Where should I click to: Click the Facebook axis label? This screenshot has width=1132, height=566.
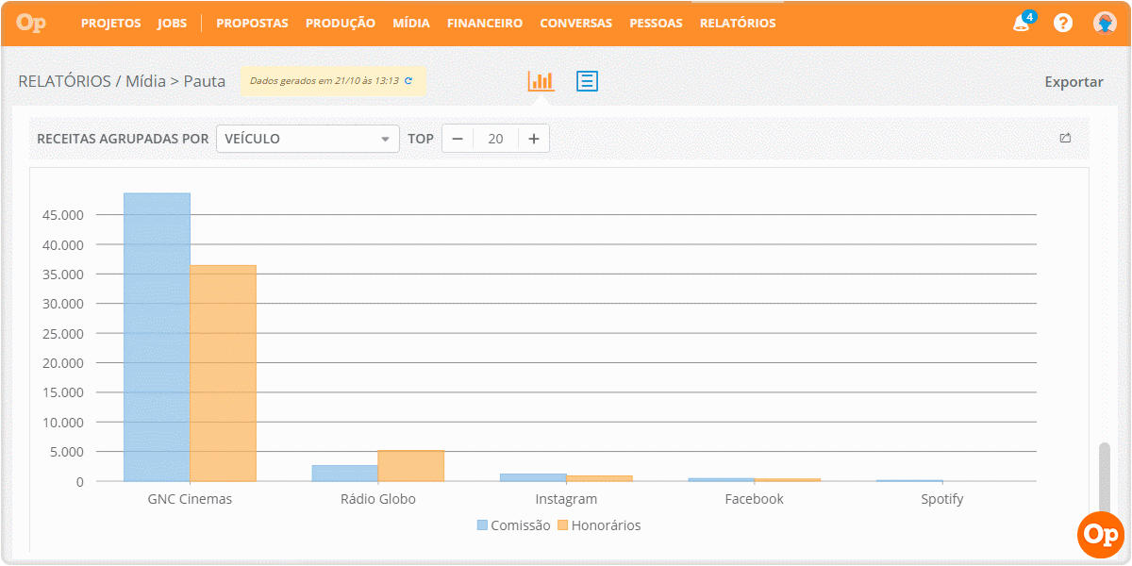[x=754, y=499]
